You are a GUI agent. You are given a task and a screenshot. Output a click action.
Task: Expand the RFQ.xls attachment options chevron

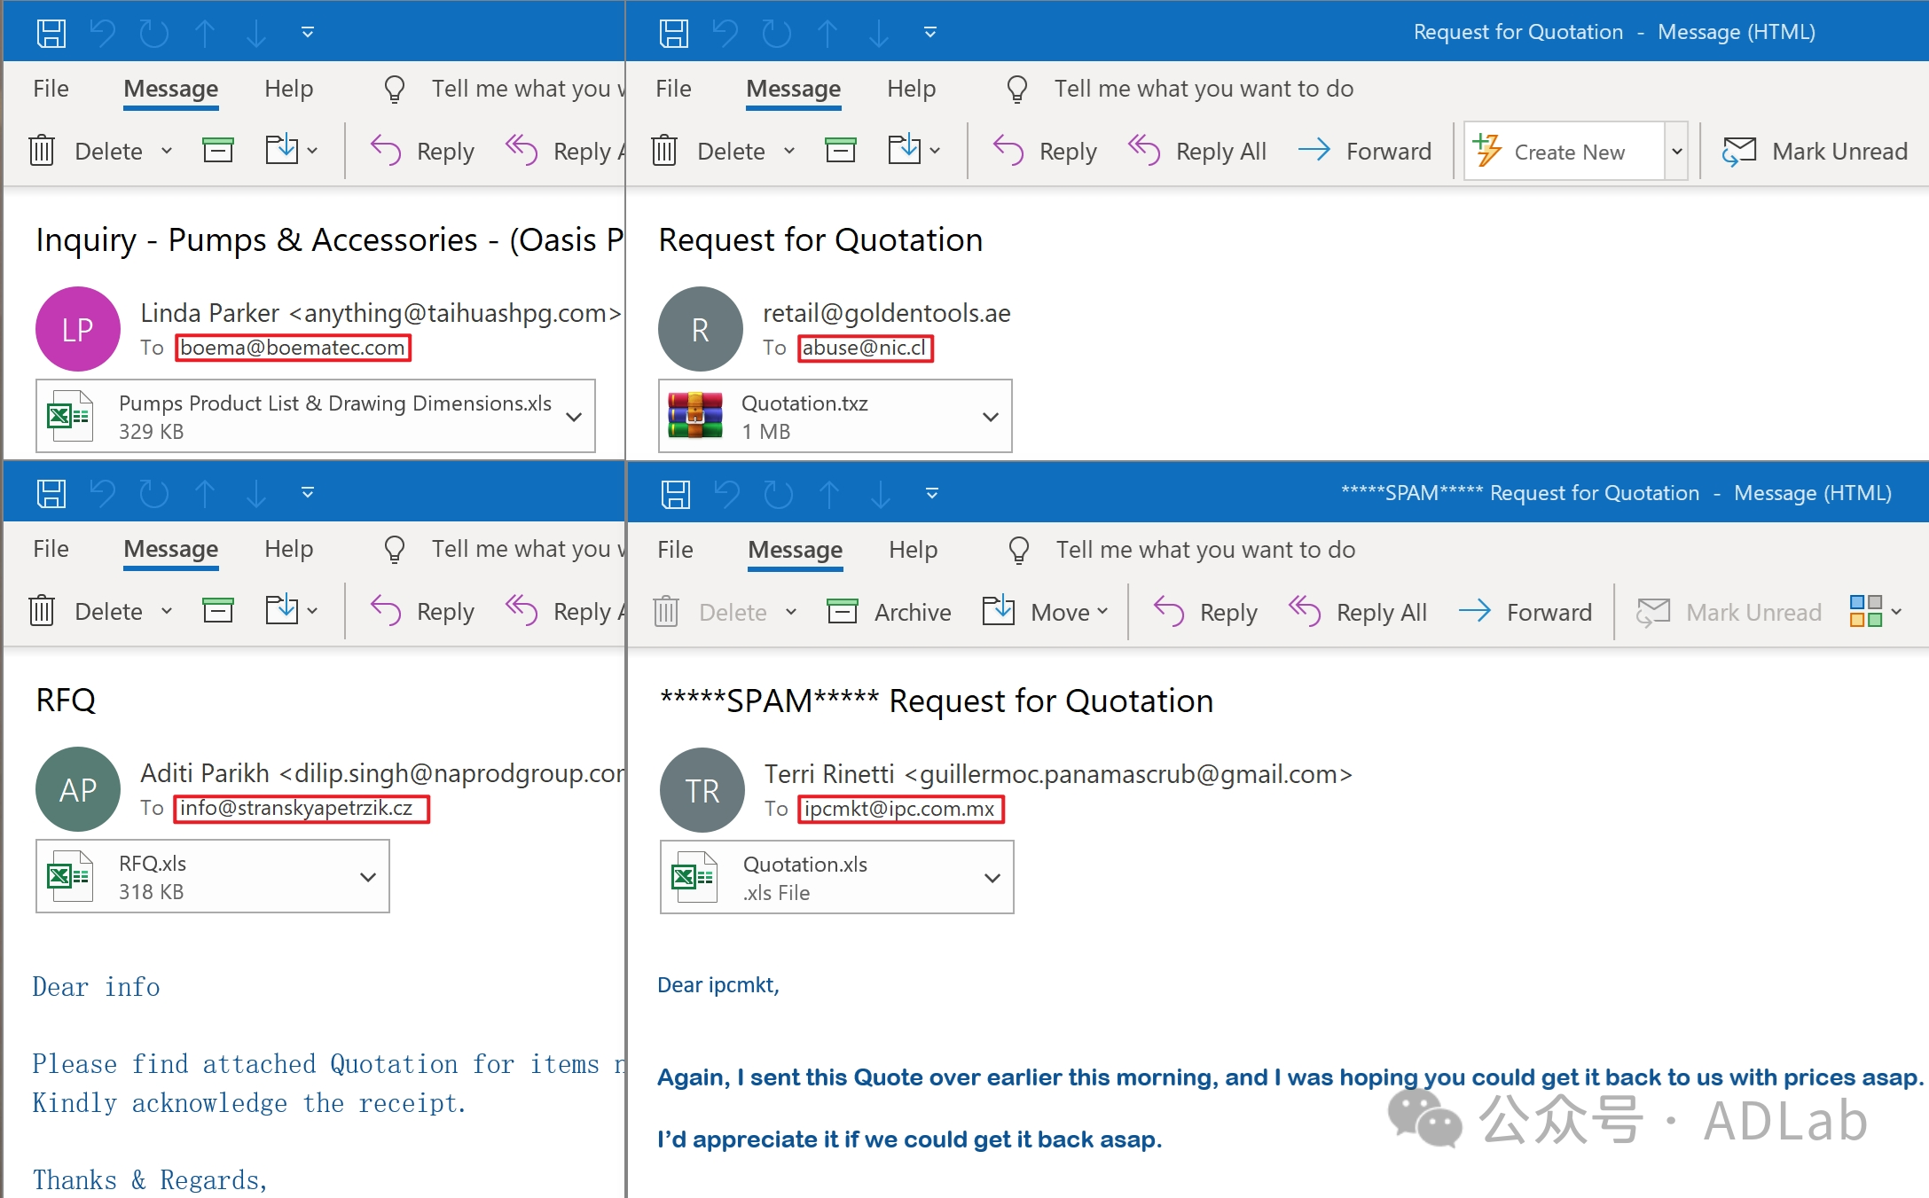[368, 877]
